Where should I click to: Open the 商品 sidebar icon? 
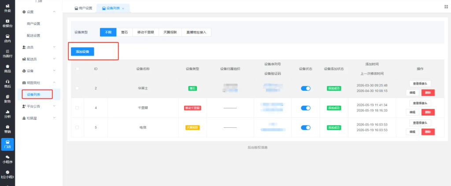[x=7, y=68]
